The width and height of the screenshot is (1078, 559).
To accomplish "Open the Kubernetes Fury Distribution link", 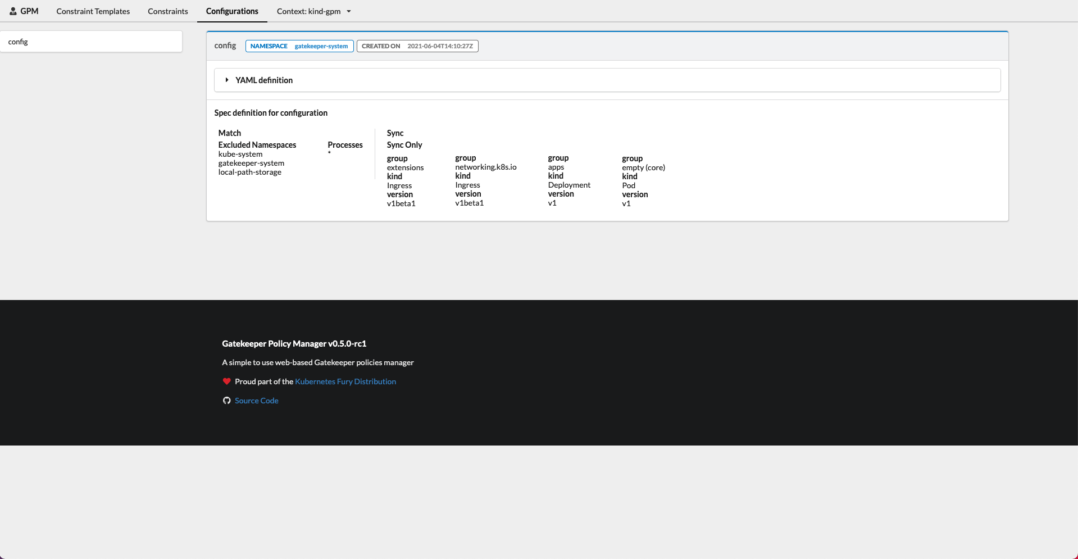I will [x=345, y=381].
